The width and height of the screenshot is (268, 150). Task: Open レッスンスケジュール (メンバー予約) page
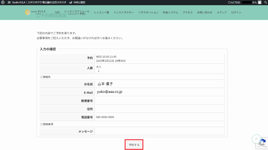click(77, 13)
